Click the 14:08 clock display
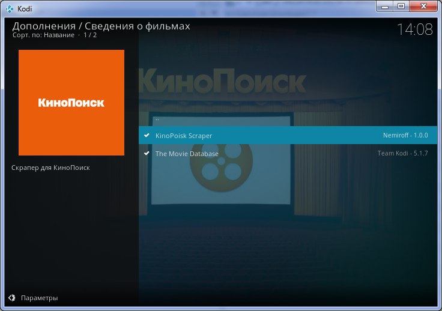The height and width of the screenshot is (311, 442). pos(414,29)
